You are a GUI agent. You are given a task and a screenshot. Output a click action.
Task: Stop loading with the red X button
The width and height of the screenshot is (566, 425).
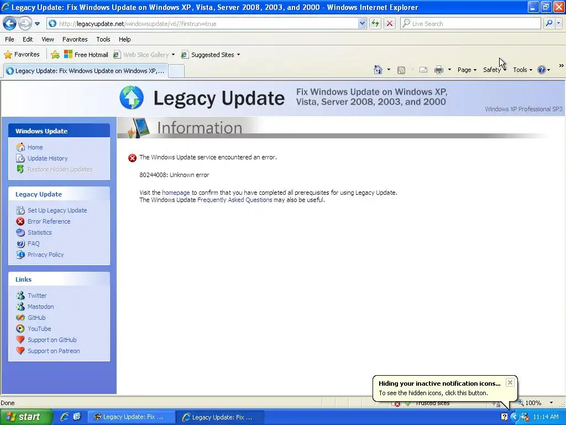390,24
